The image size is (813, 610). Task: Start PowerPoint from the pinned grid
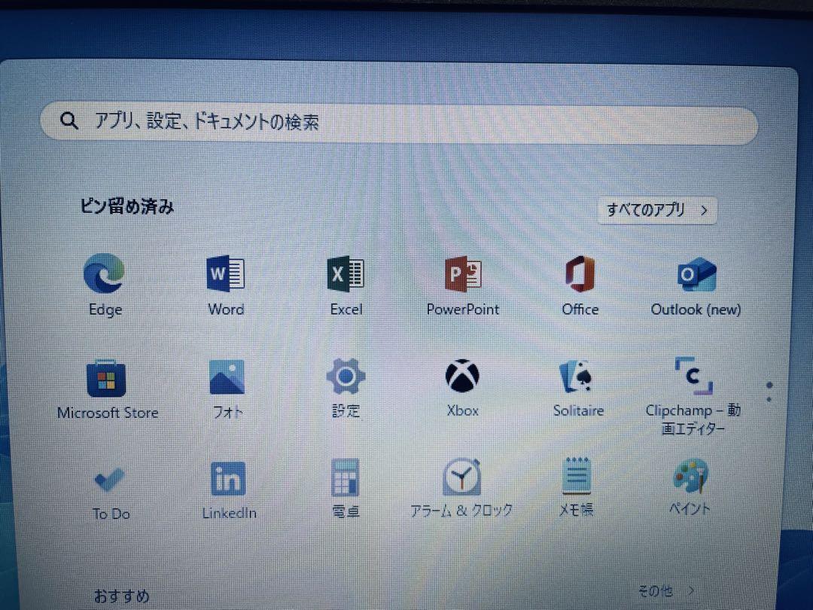463,274
